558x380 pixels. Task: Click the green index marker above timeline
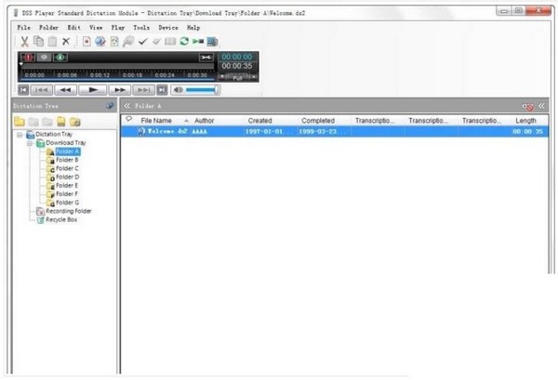point(59,58)
